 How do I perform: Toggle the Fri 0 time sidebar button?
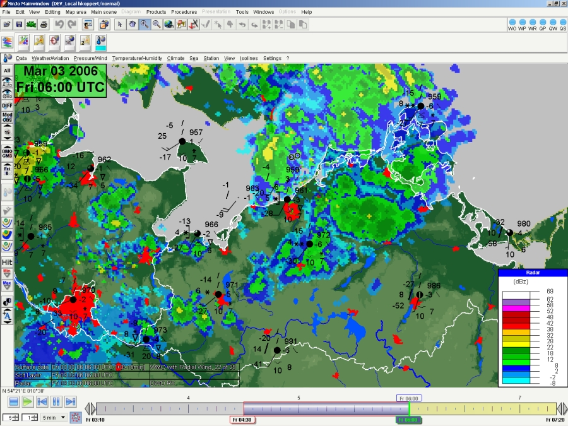point(7,170)
